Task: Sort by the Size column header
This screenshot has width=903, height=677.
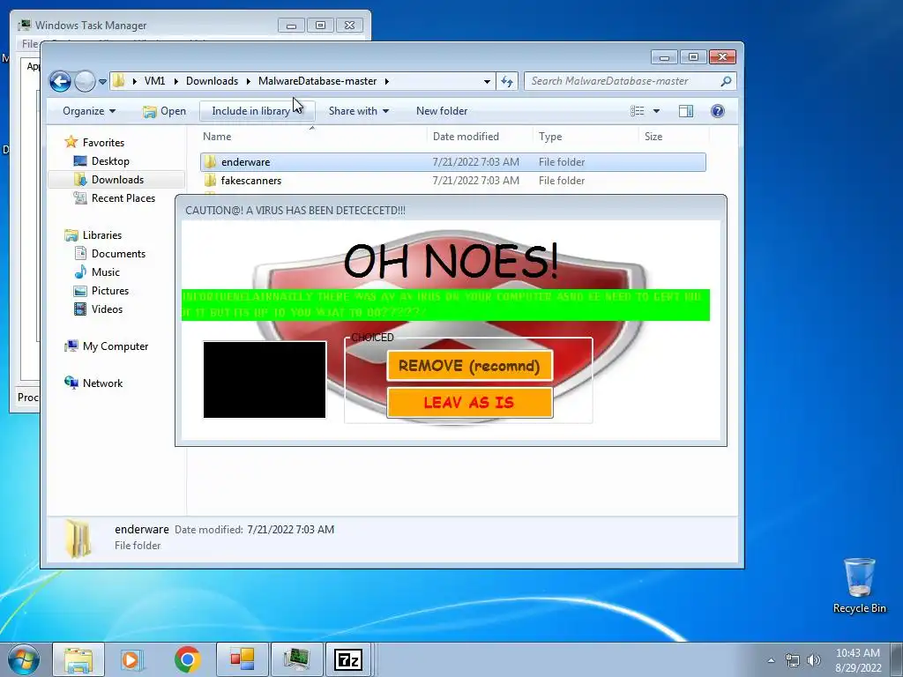Action: (653, 137)
